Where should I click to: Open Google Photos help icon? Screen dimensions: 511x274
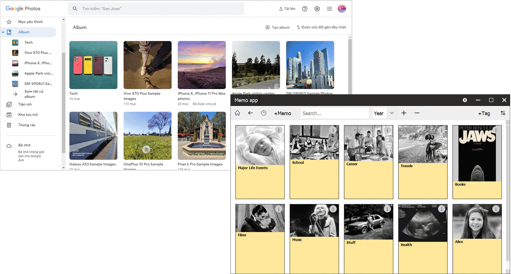pyautogui.click(x=305, y=9)
